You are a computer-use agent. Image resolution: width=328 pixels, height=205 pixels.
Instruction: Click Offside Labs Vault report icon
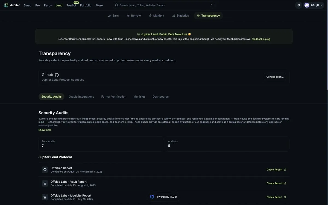tap(45, 183)
